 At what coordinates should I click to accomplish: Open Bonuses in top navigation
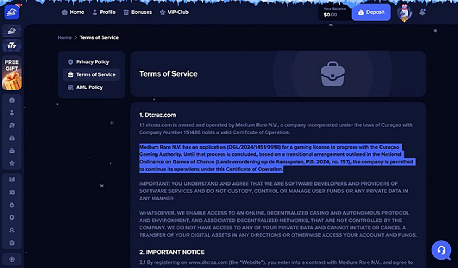[x=137, y=12]
